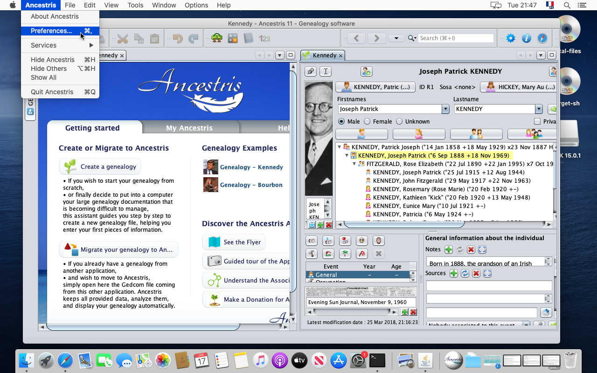Toggle the Private checkbox

(537, 121)
